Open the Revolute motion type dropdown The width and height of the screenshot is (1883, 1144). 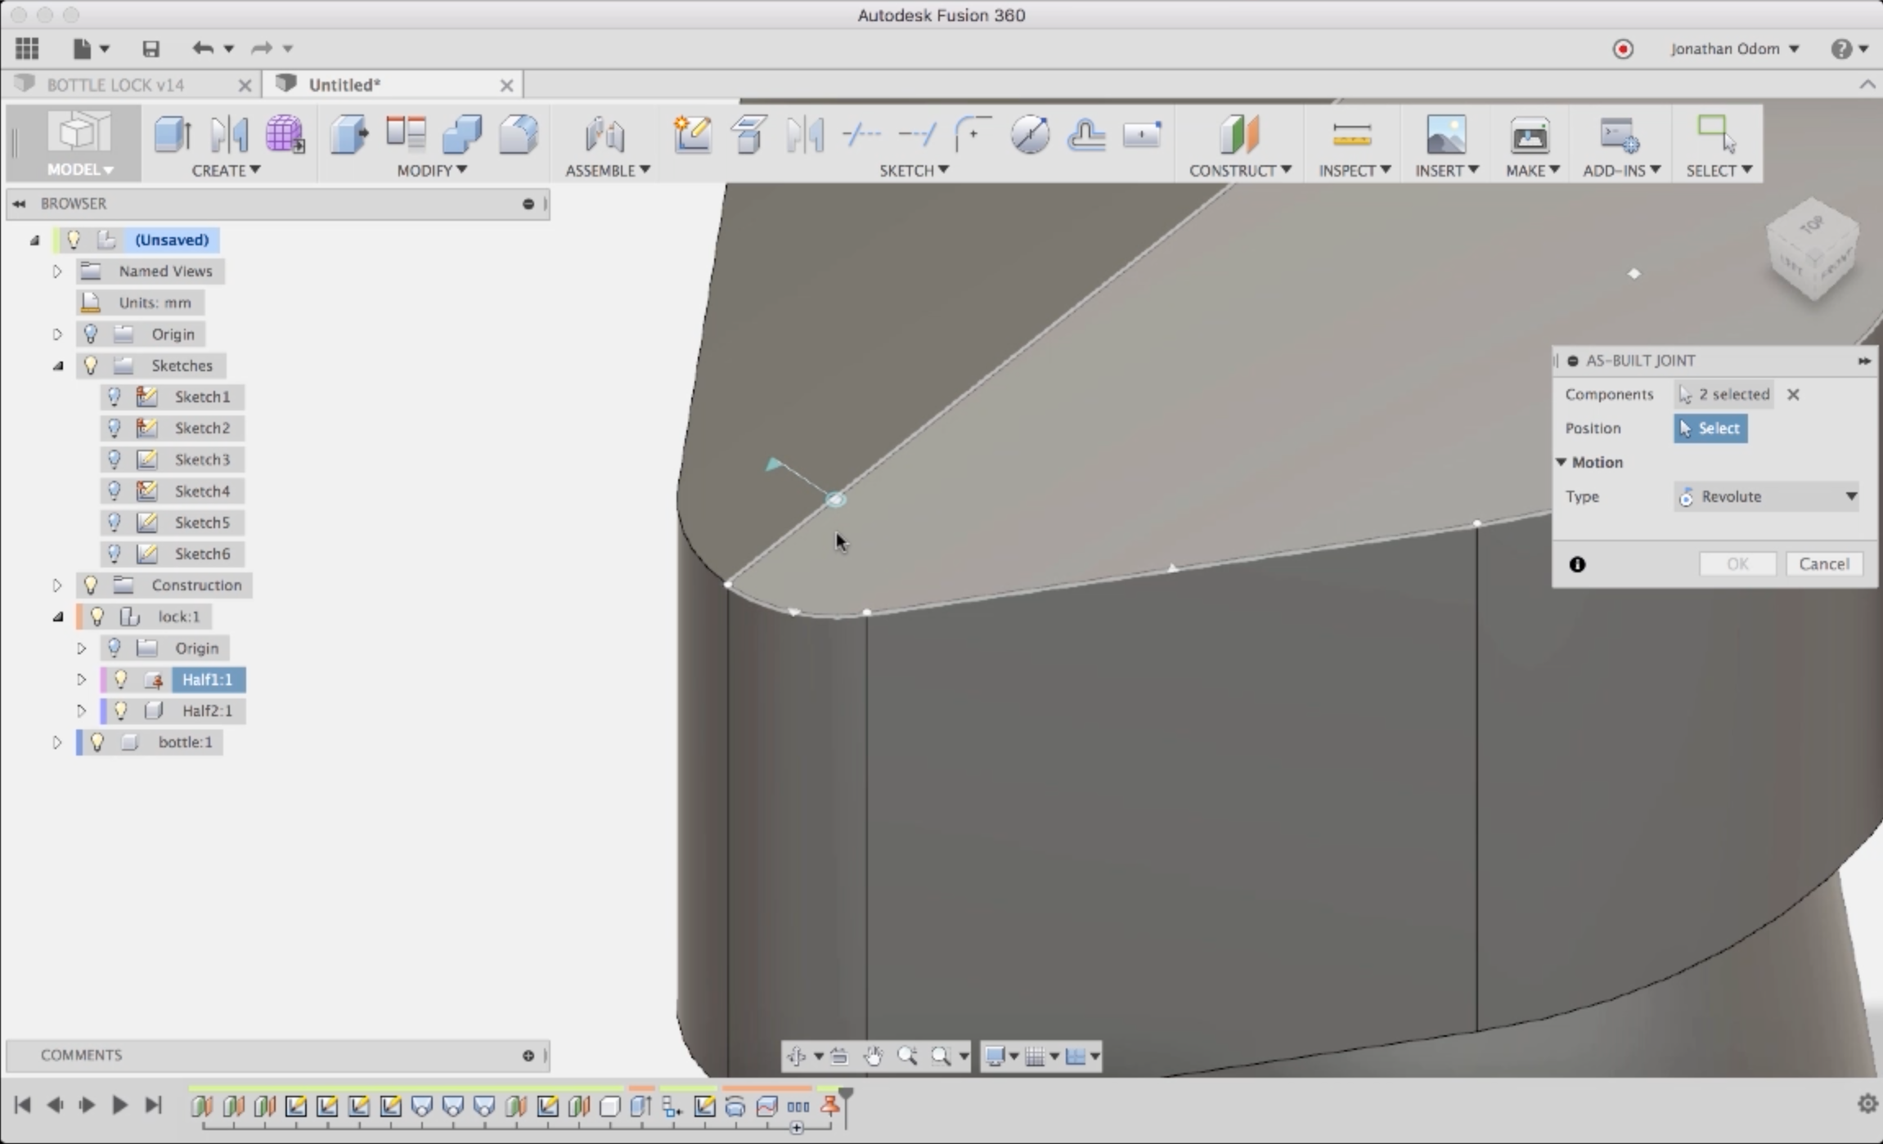1767,496
